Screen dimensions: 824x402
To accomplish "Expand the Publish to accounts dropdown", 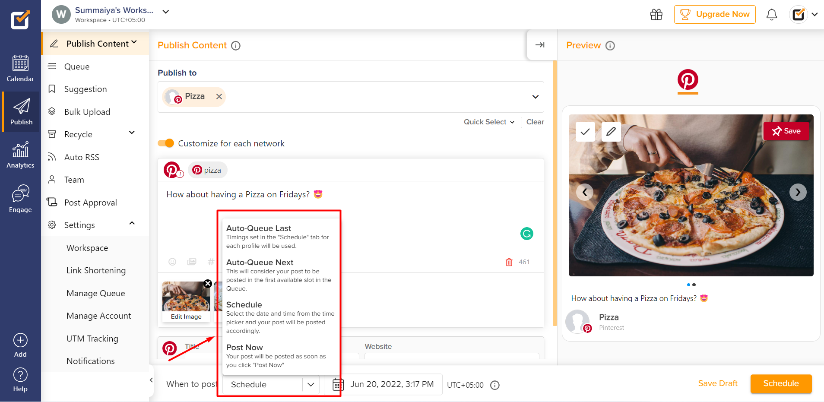I will coord(535,97).
